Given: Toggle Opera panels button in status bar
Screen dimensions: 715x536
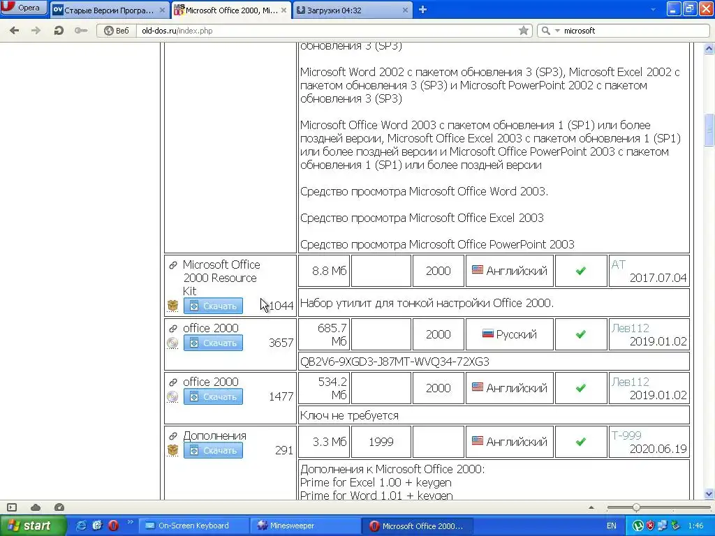Looking at the screenshot, I should [12, 507].
